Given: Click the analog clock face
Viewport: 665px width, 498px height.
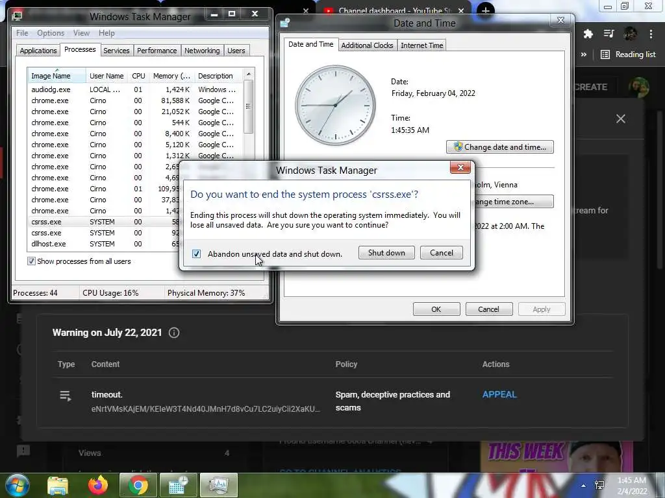Looking at the screenshot, I should click(336, 105).
